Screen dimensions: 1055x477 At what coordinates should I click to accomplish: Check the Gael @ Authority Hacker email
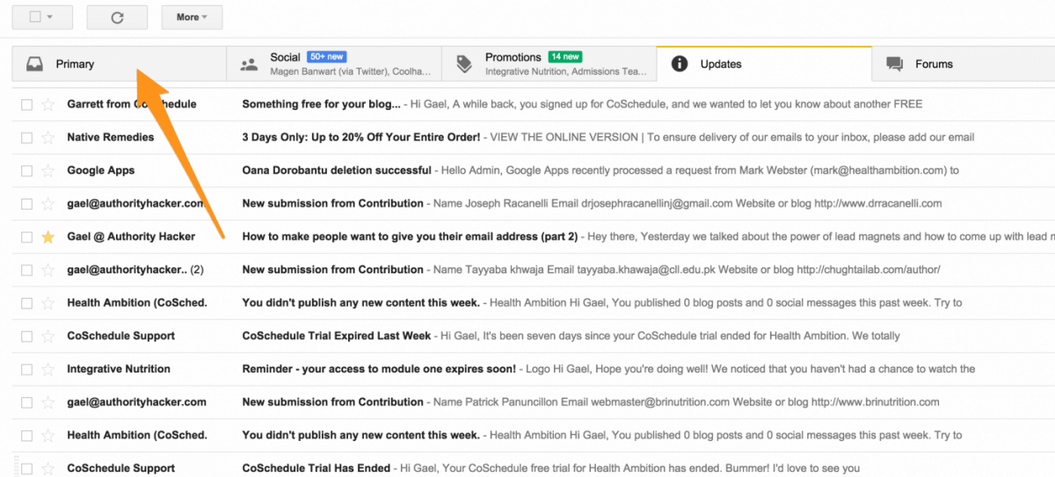pos(26,237)
